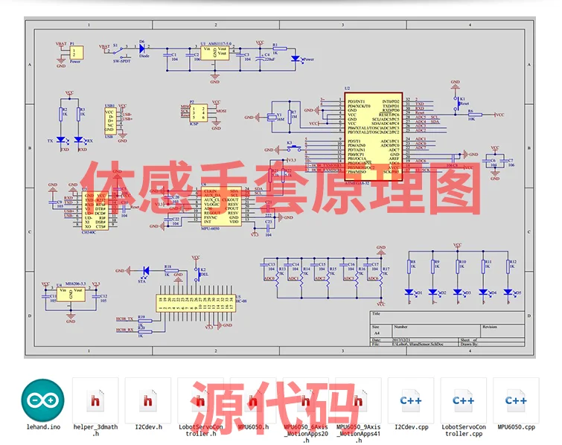Open the MPU6050.h header file icon
This screenshot has width=562, height=445.
(x=253, y=400)
